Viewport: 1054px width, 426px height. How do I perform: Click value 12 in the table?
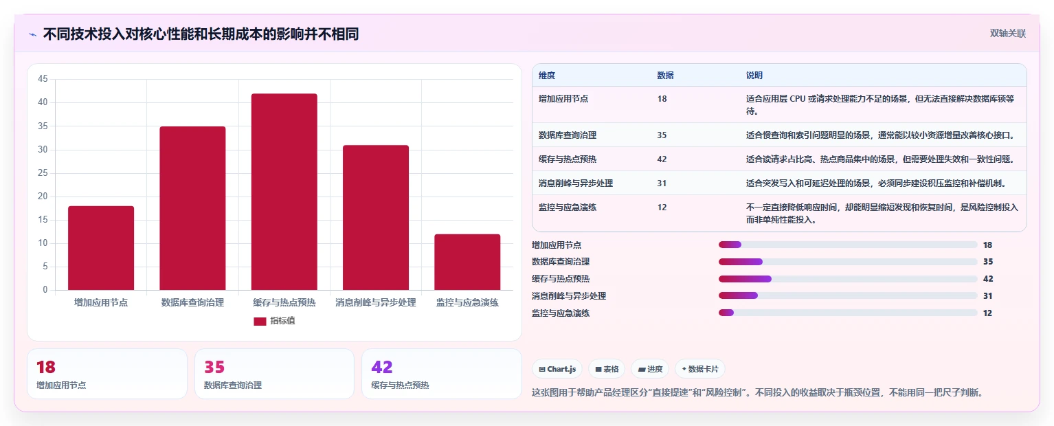coord(662,208)
